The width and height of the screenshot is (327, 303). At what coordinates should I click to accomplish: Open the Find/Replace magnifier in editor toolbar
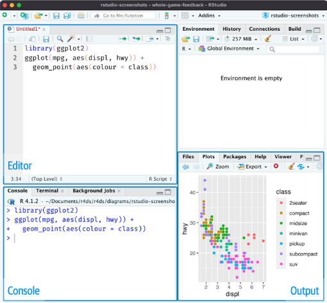60,38
